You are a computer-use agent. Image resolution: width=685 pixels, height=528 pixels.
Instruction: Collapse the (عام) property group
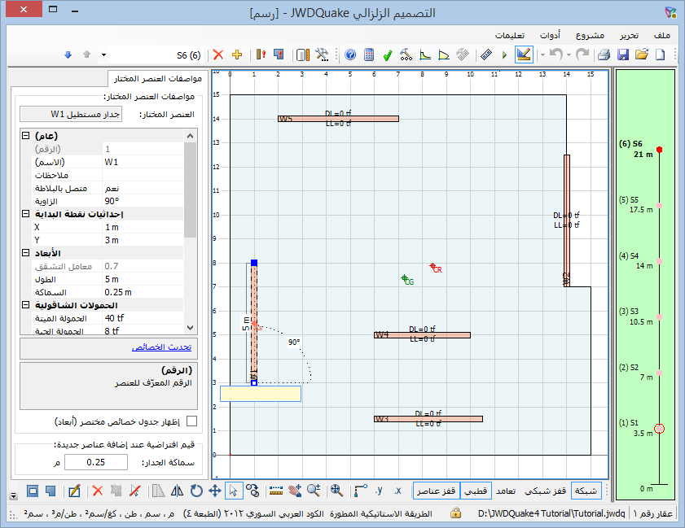[x=26, y=136]
